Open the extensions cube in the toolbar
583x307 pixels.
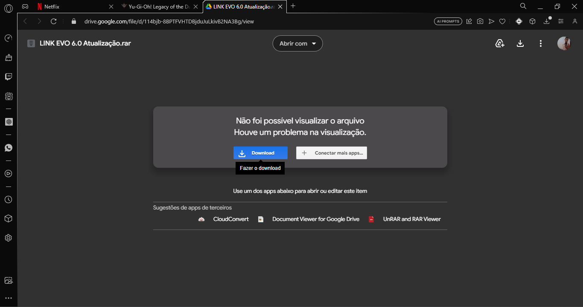click(532, 21)
